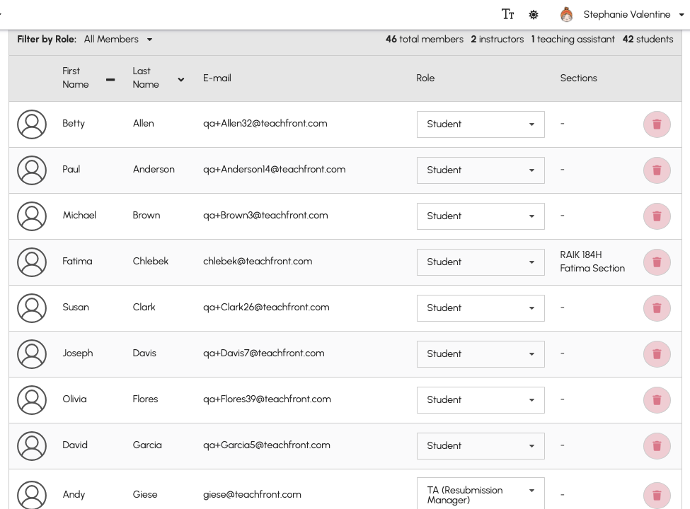Open Paul Anderson's profile avatar
The width and height of the screenshot is (690, 509).
pyautogui.click(x=32, y=170)
